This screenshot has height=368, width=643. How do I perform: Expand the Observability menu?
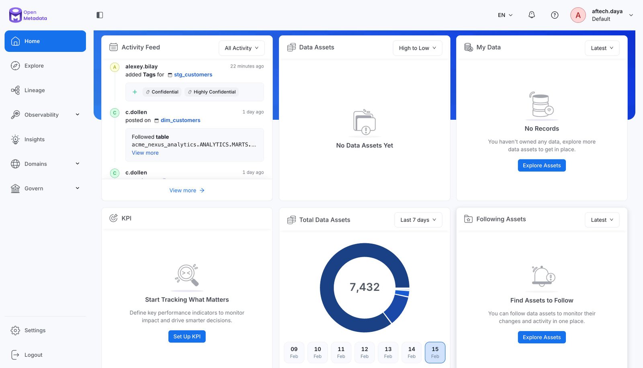(x=77, y=115)
